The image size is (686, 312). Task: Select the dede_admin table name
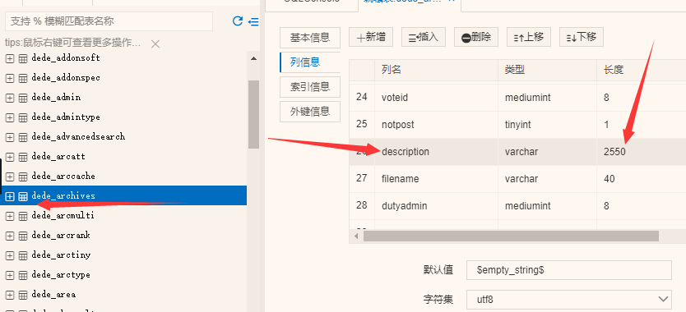pos(56,98)
